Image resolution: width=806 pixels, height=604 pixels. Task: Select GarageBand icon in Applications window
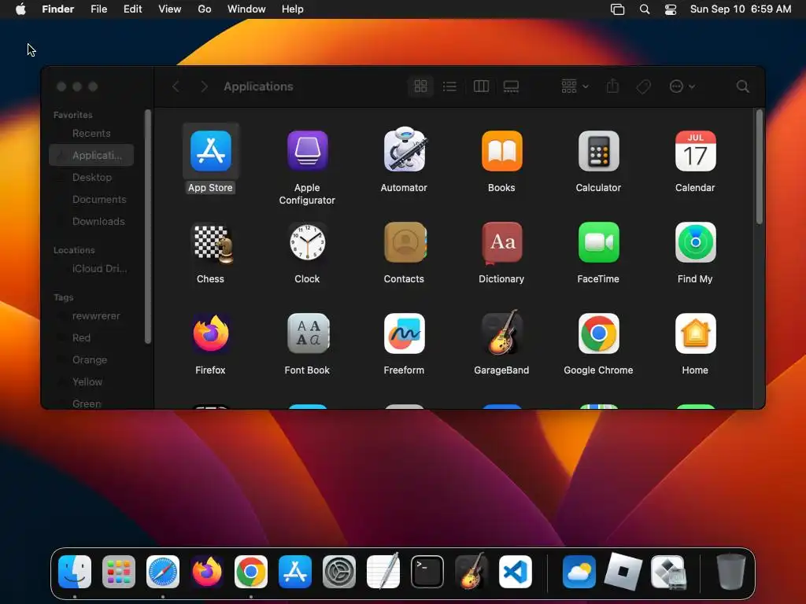pyautogui.click(x=501, y=333)
